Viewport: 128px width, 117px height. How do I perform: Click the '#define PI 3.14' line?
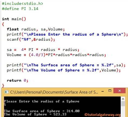click(20, 9)
